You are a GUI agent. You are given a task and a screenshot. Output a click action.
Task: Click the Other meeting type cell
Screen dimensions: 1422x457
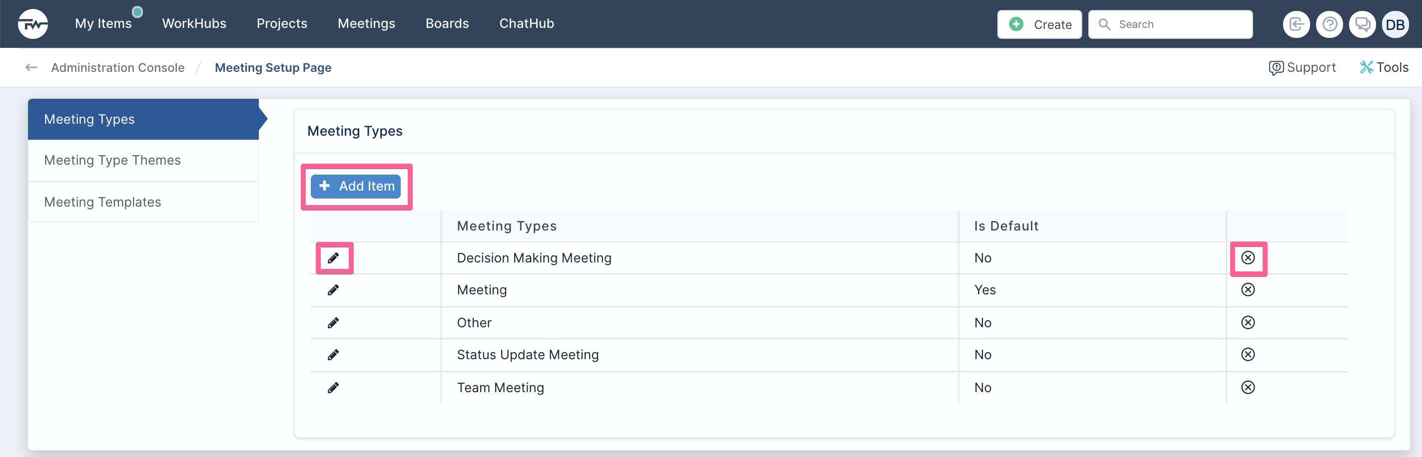(x=700, y=322)
